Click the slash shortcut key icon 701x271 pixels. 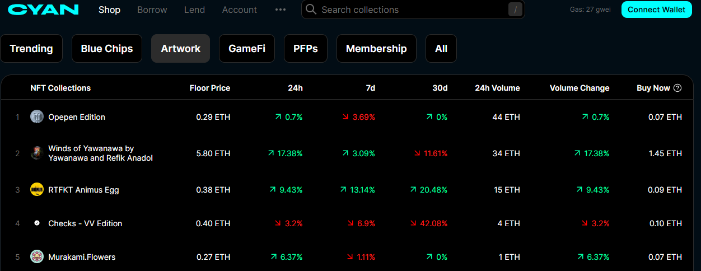515,10
